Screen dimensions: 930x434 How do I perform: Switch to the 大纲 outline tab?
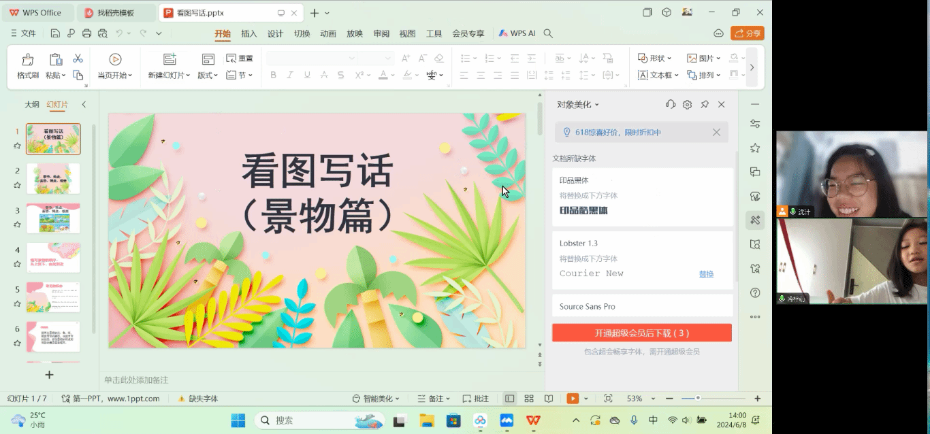(x=32, y=105)
